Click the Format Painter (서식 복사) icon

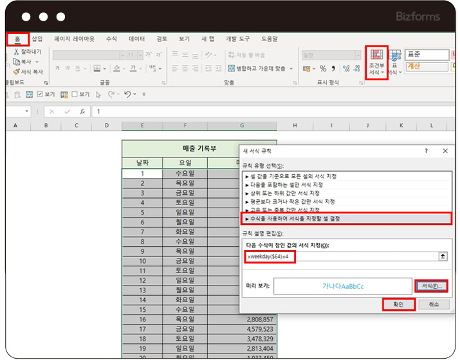click(x=15, y=72)
